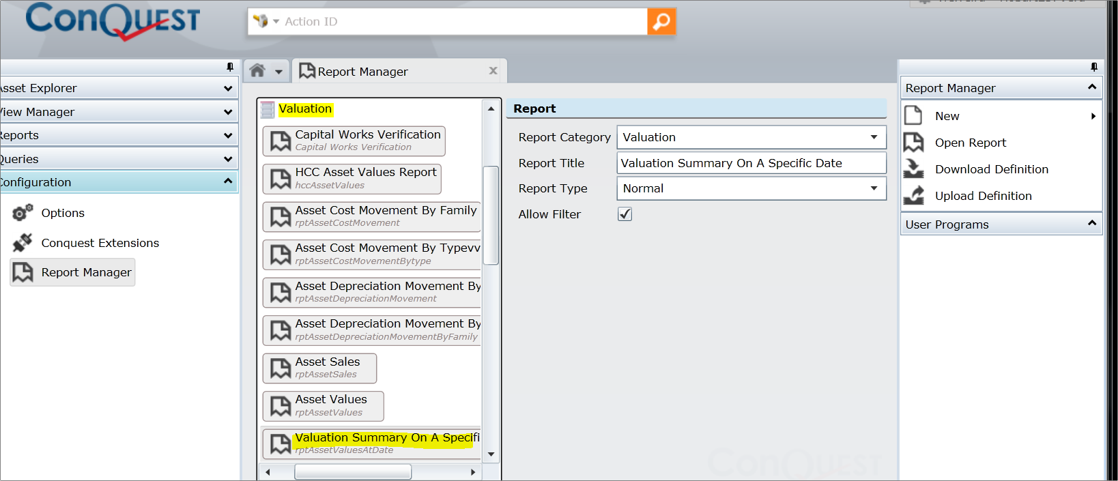1118x481 pixels.
Task: Open the New submenu arrow
Action: point(1093,116)
